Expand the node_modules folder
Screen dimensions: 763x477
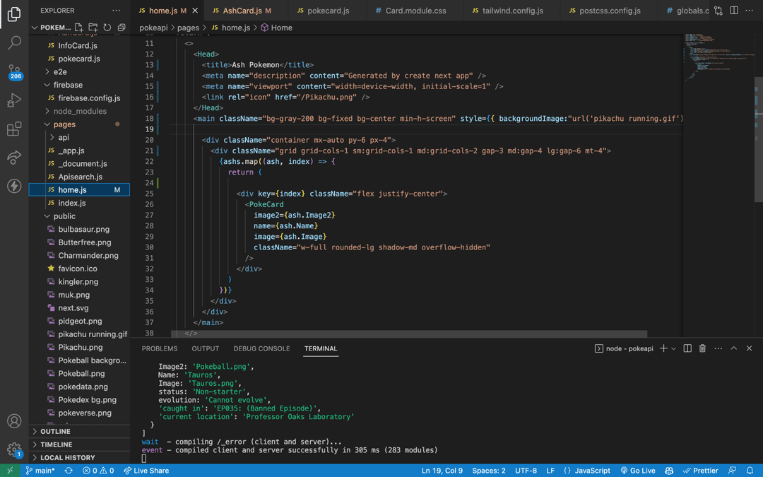click(79, 111)
